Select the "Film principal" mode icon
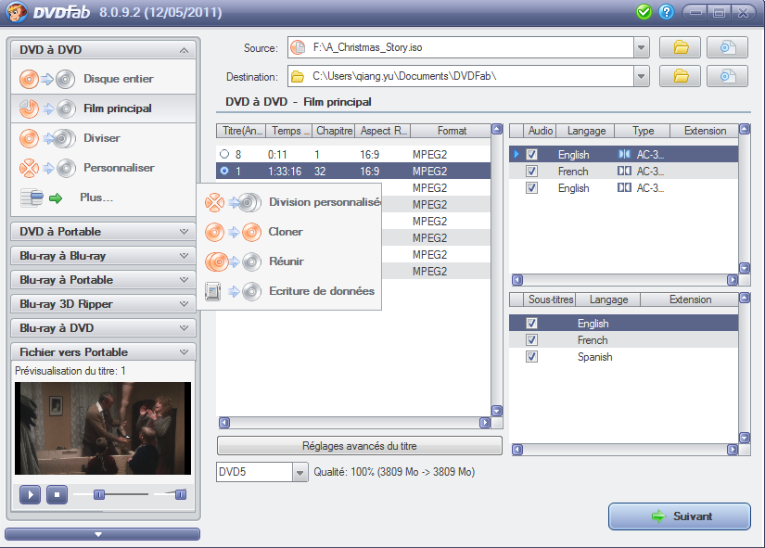765x548 pixels. 28,108
